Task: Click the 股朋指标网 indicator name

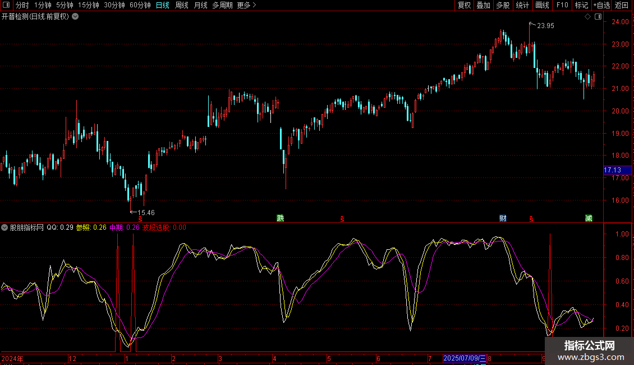Action: point(27,227)
